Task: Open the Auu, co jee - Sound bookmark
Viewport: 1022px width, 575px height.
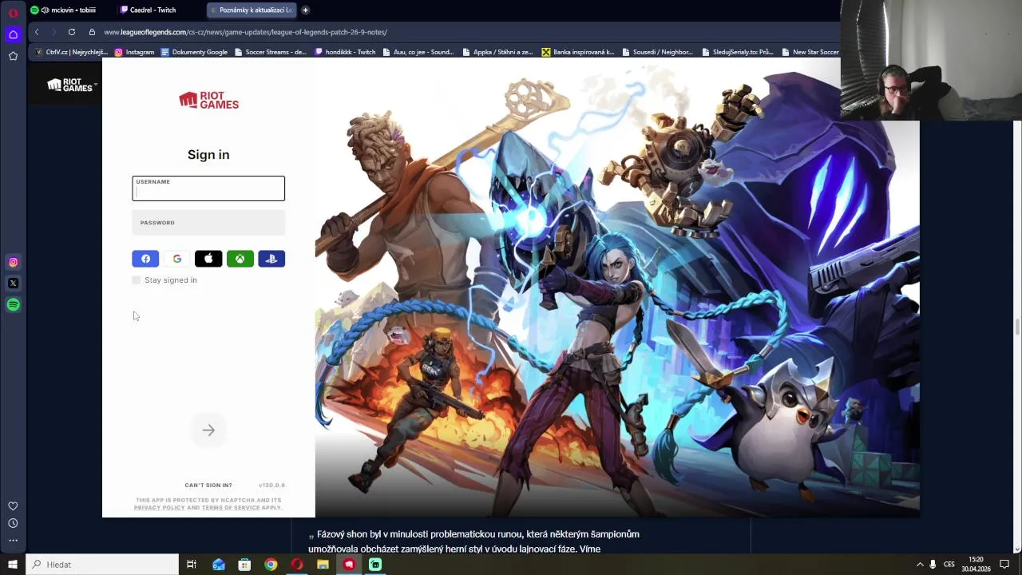Action: (418, 52)
